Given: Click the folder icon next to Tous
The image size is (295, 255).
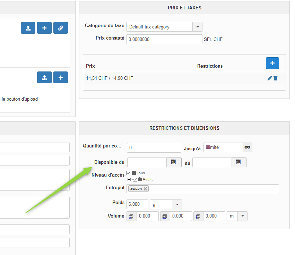Looking at the screenshot, I should pyautogui.click(x=134, y=173).
